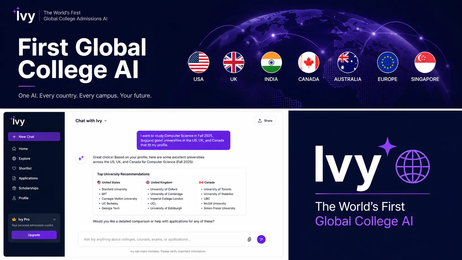Send the message with the purple arrow
The image size is (462, 260).
click(x=261, y=239)
